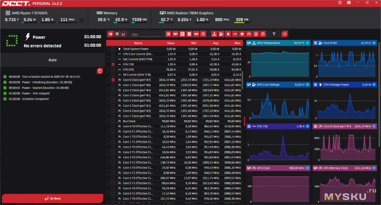Viewport: 381px width, 205px height.
Task: Check the SoC Current checkbox
Action: point(113,59)
